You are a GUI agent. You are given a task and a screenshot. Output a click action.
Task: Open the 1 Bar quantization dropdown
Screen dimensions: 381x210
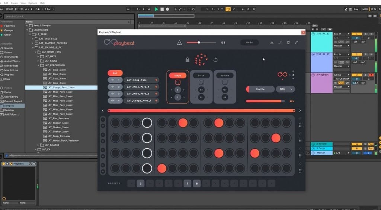49,9
